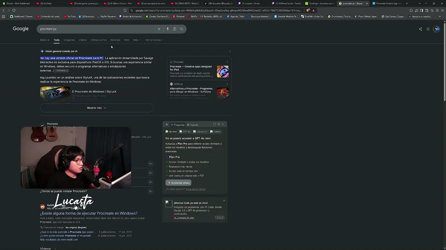Switch to the Videos cortos tab

click(x=99, y=40)
